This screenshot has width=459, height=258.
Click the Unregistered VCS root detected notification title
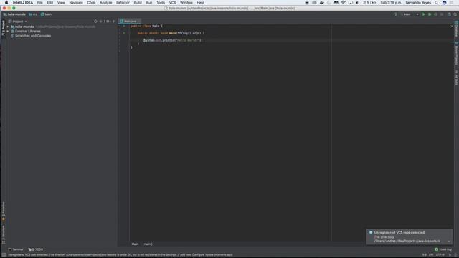click(399, 232)
